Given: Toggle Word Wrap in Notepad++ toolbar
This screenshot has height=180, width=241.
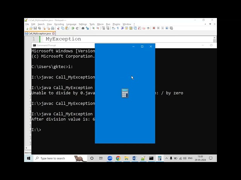Looking at the screenshot, I should click(113, 28).
